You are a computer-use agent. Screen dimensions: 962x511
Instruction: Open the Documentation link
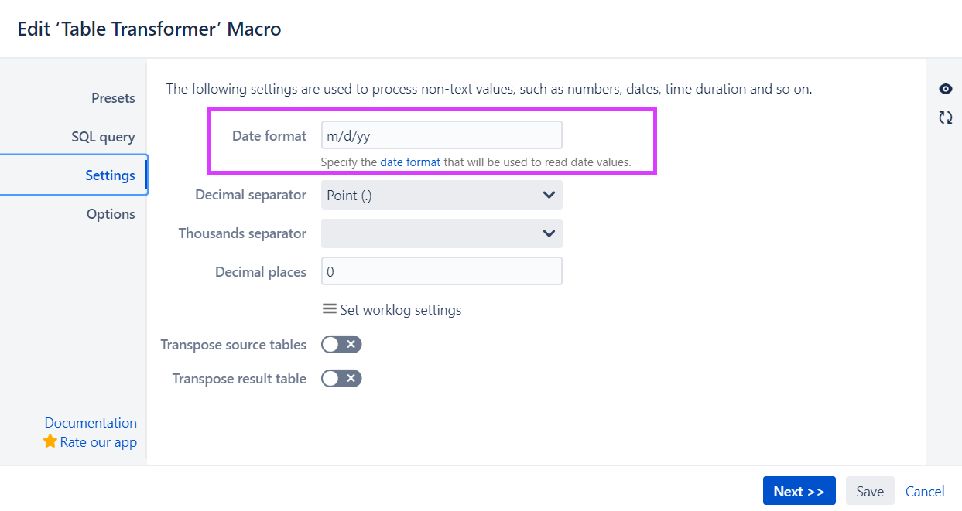coord(91,422)
